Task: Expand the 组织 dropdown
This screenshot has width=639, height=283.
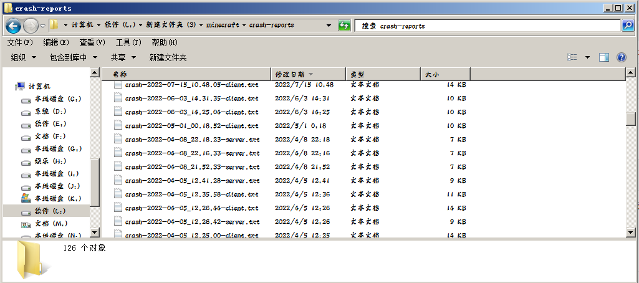Action: tap(23, 57)
